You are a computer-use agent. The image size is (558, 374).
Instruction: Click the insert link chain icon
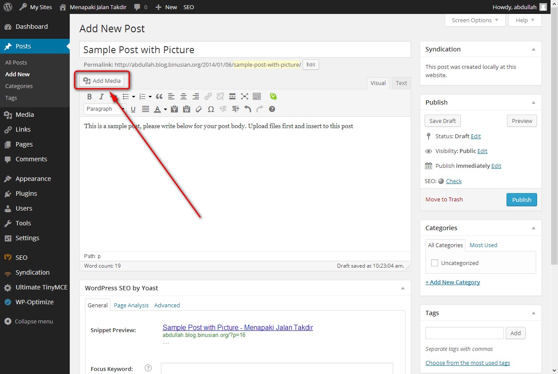tap(208, 96)
